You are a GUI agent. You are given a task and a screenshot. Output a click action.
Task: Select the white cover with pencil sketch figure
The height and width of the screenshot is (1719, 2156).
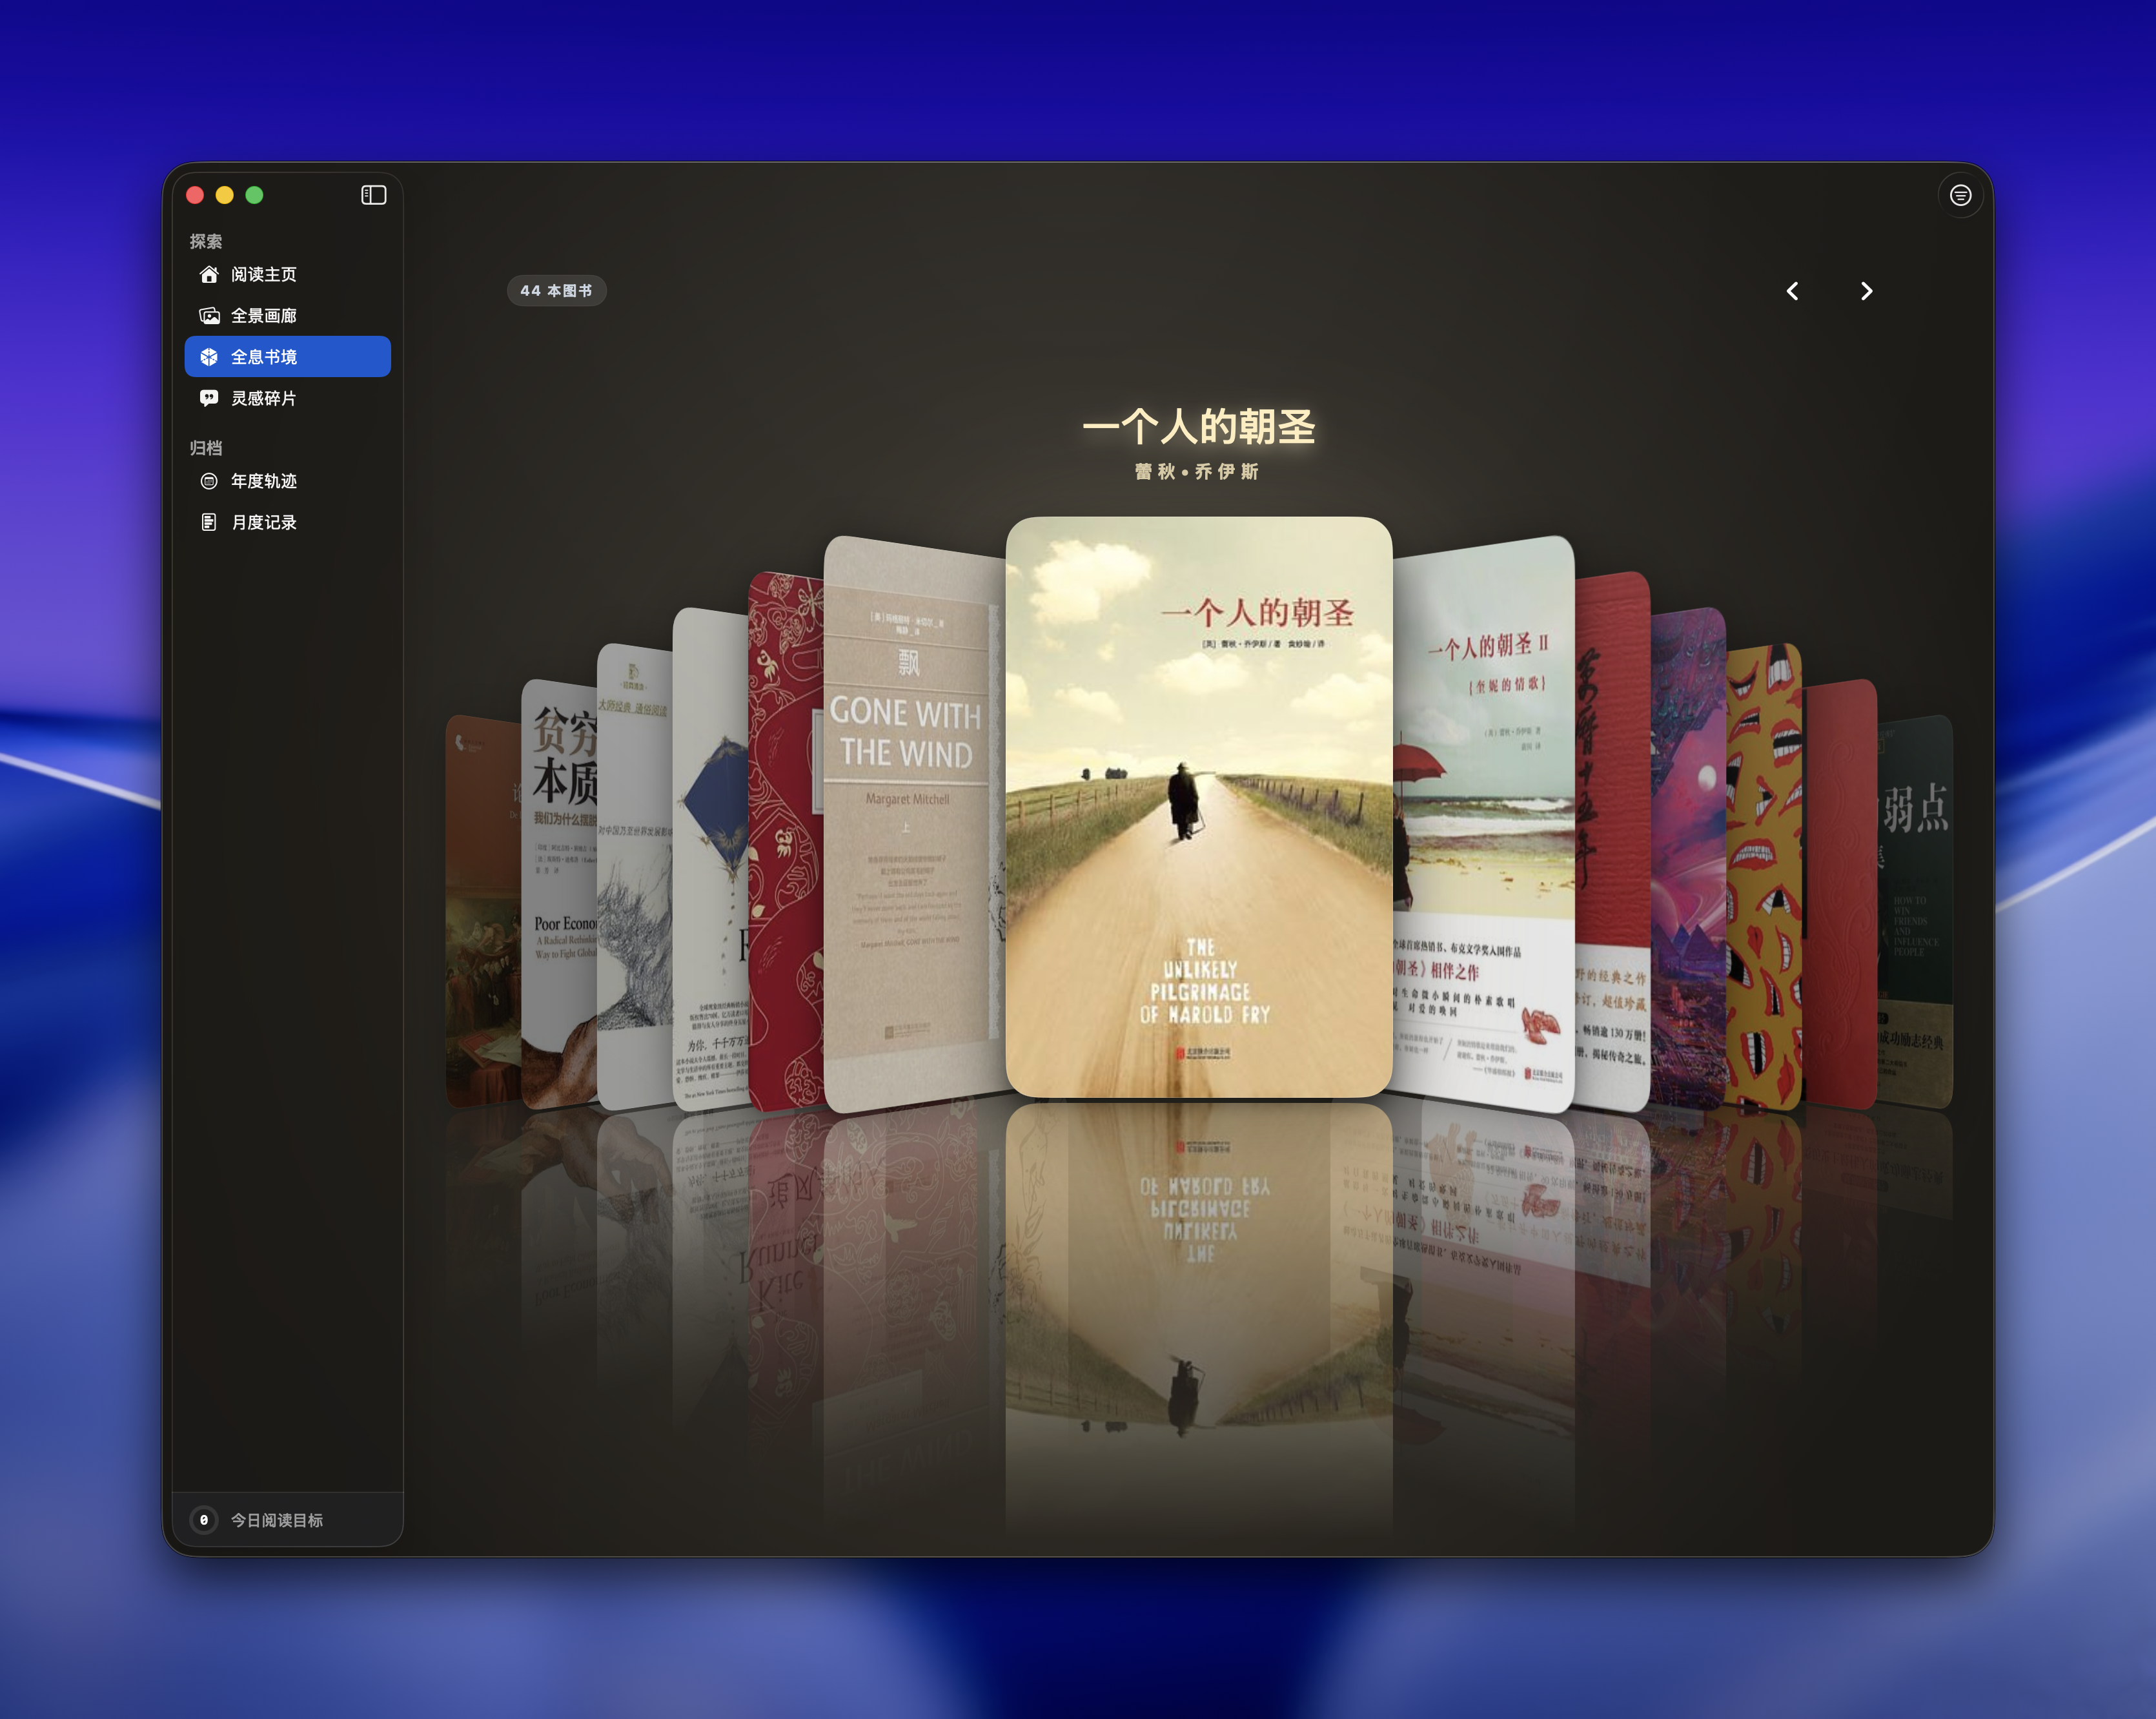click(x=634, y=876)
